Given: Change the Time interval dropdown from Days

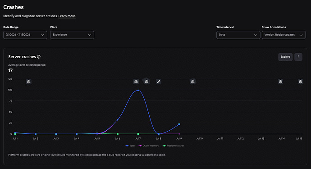Looking at the screenshot, I should [x=238, y=35].
